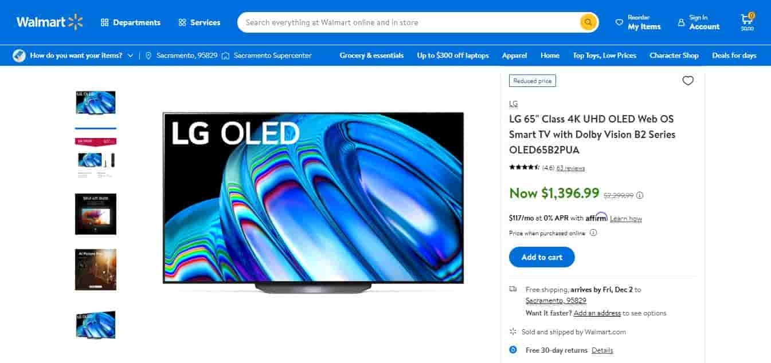The image size is (771, 363).
Task: Click the info icon beside crossed-out price
Action: point(640,195)
